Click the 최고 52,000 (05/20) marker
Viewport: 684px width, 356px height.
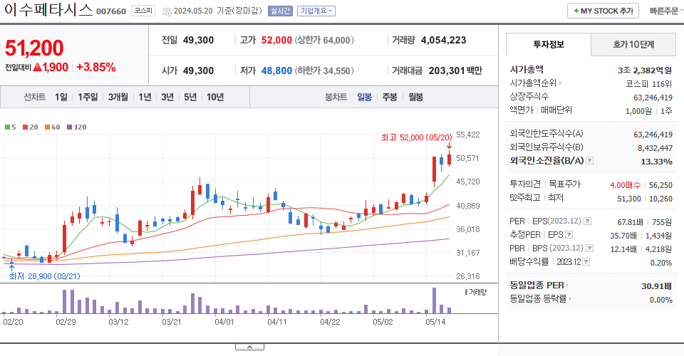pyautogui.click(x=417, y=137)
